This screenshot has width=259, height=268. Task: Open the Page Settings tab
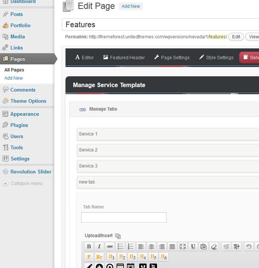point(172,57)
